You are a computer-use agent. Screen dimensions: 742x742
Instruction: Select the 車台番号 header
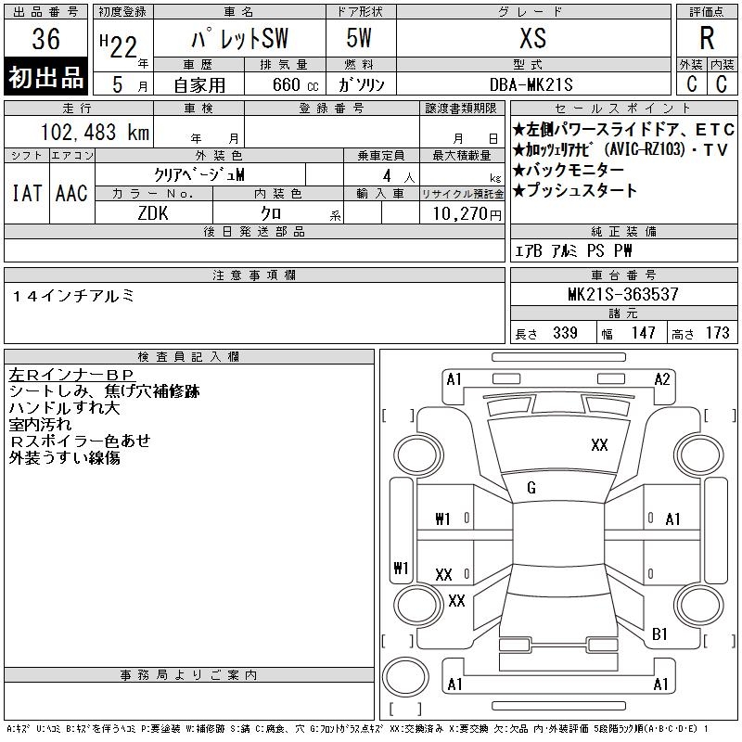623,275
